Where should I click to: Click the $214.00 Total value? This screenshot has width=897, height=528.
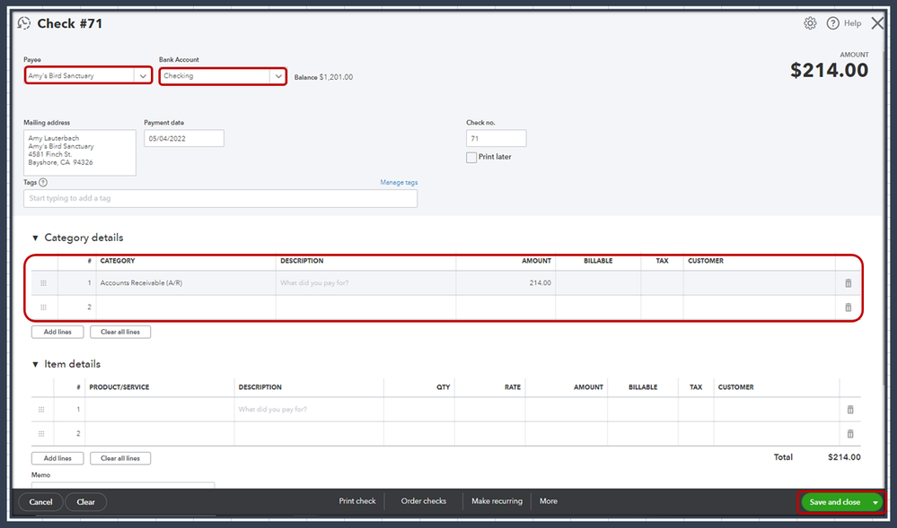coord(844,457)
